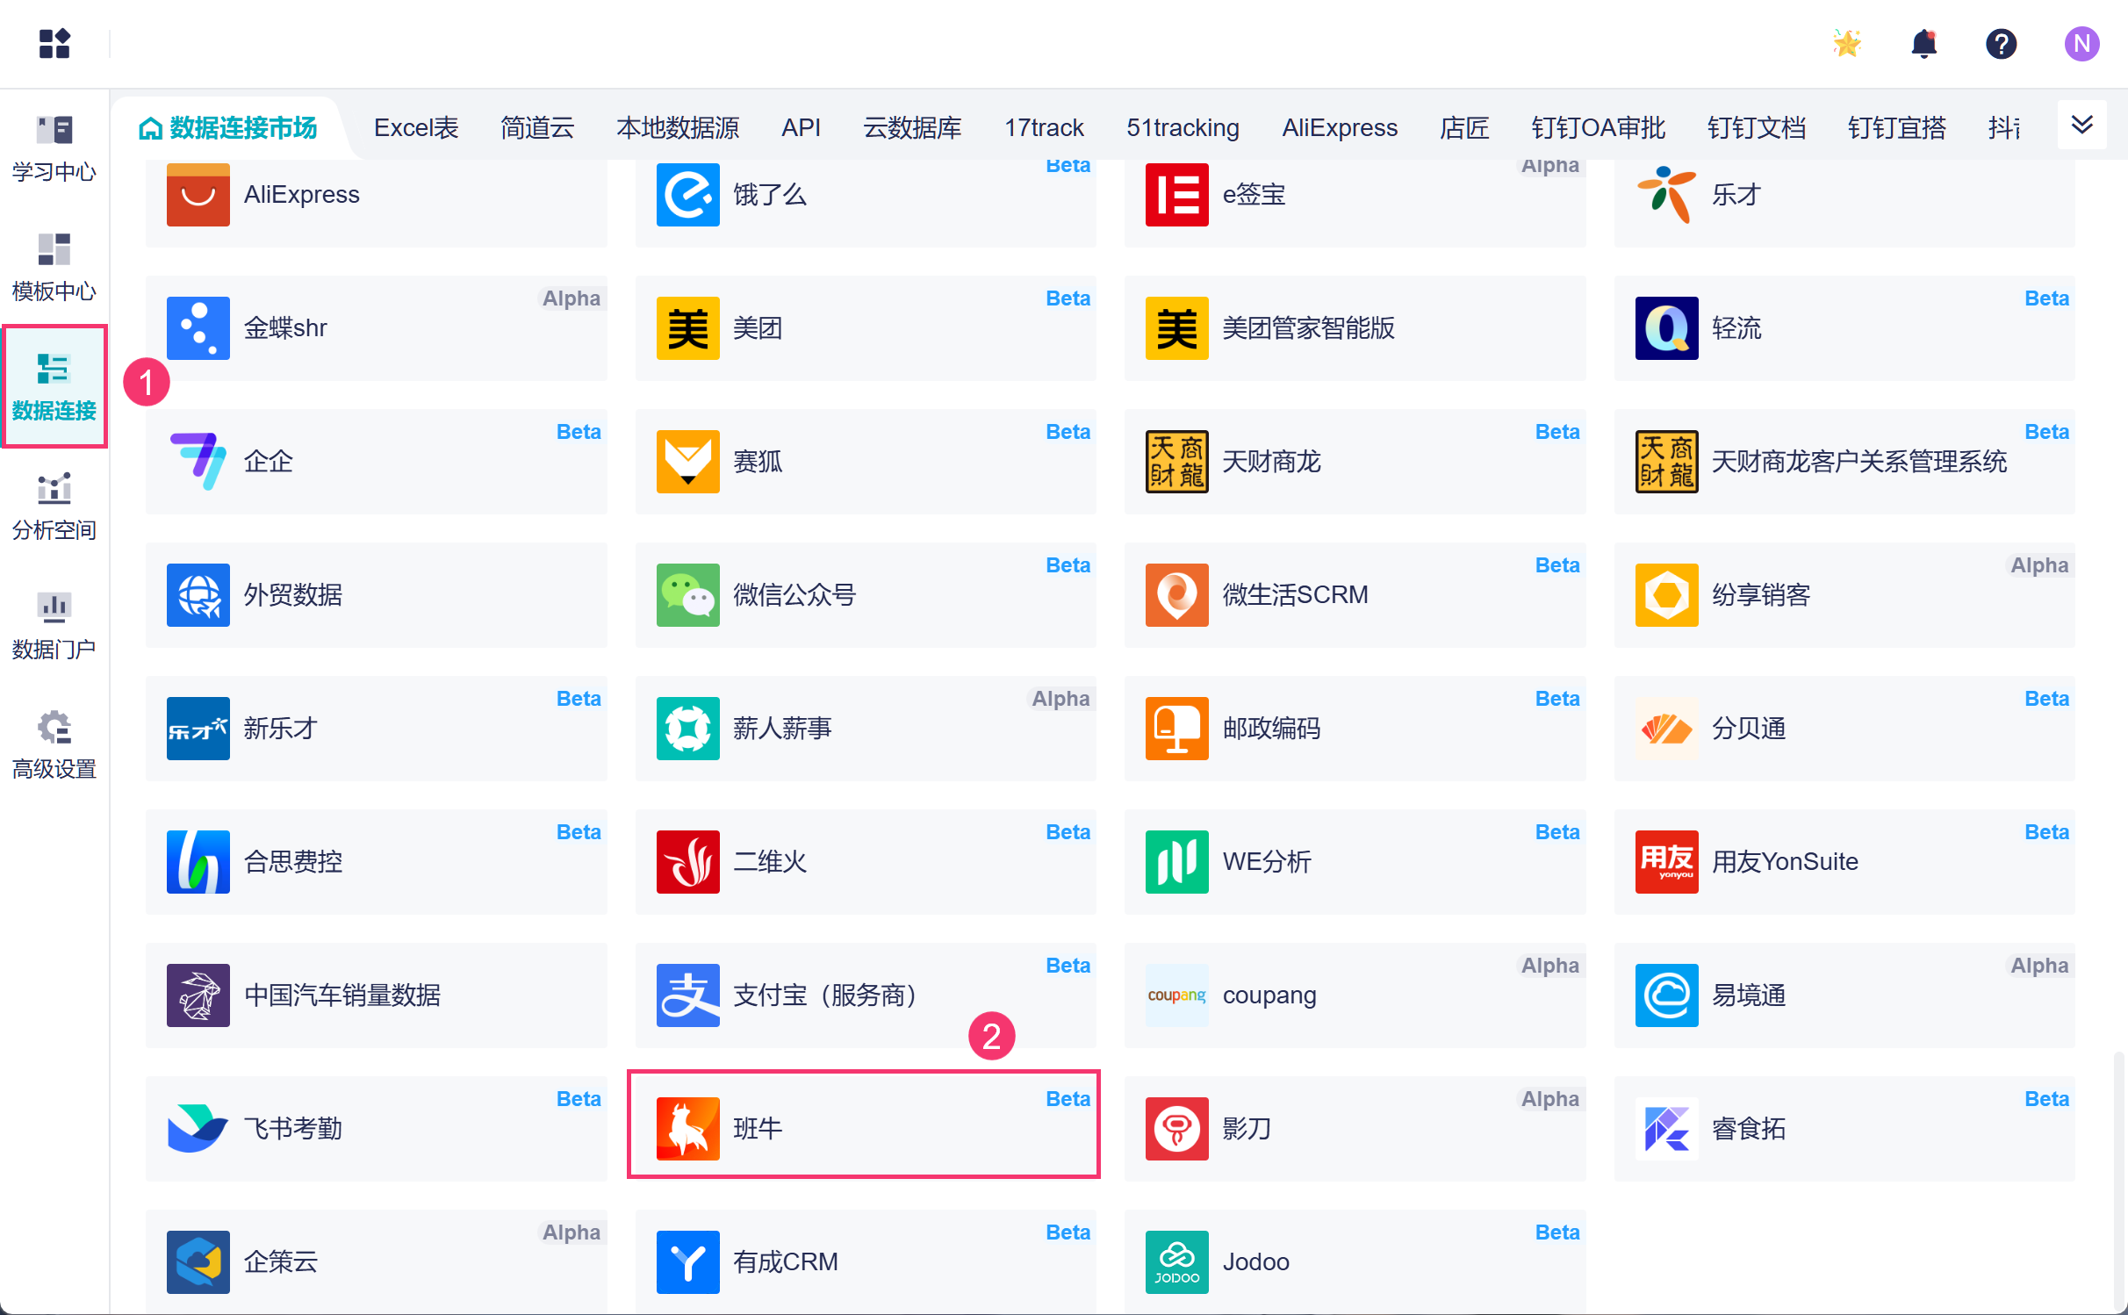Image resolution: width=2128 pixels, height=1315 pixels.
Task: Switch to the 云数据库 tab
Action: (912, 128)
